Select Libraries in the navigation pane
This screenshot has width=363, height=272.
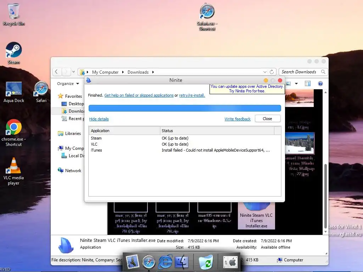coord(69,134)
